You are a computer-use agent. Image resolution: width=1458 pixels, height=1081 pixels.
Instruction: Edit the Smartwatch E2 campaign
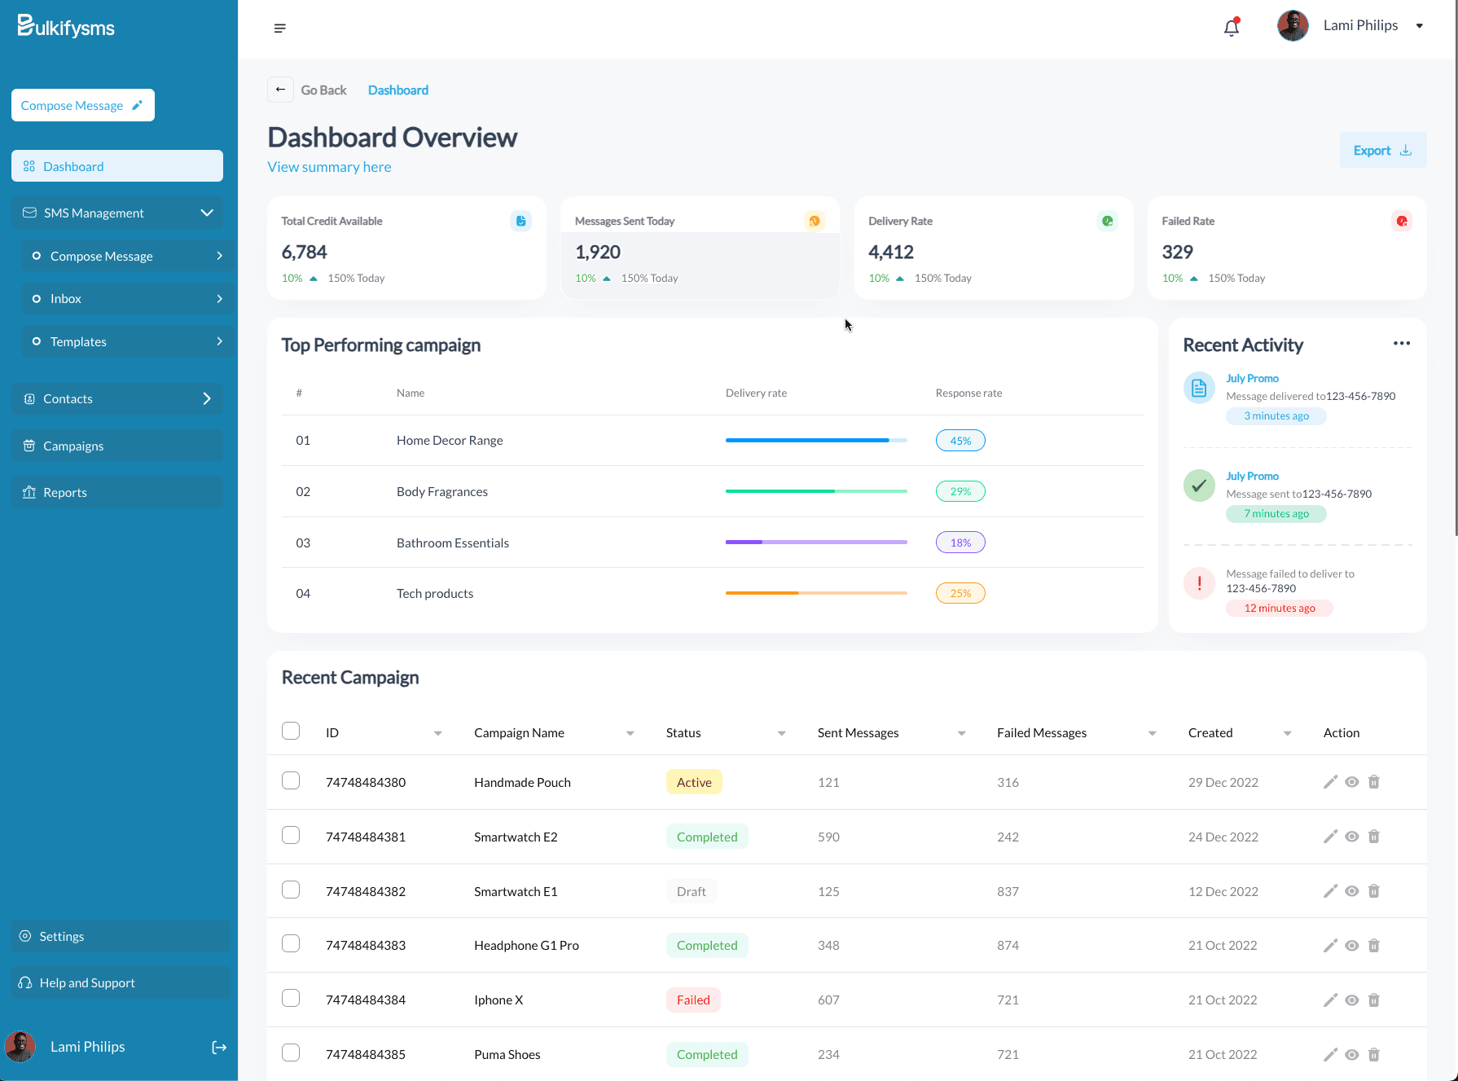coord(1330,837)
